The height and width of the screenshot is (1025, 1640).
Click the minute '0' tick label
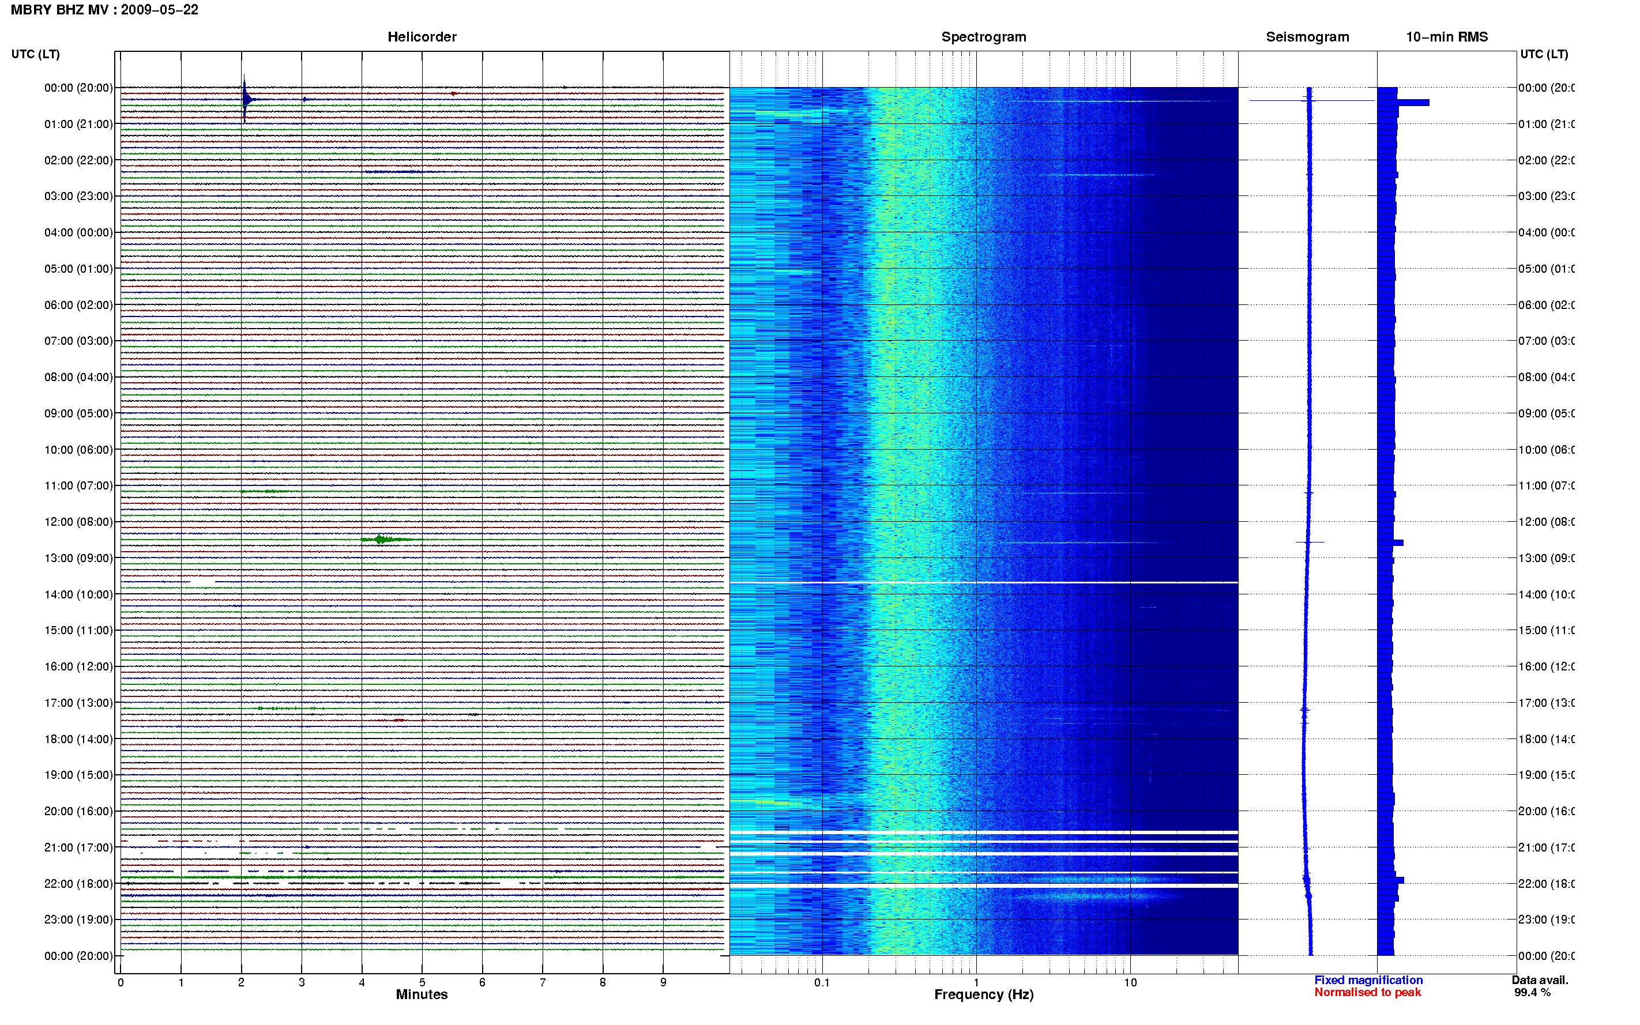(x=121, y=982)
